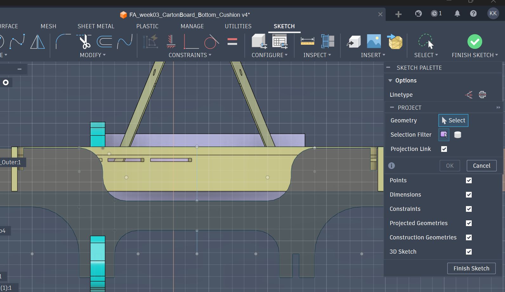Click the Equal constraint icon
The width and height of the screenshot is (505, 292).
click(232, 42)
